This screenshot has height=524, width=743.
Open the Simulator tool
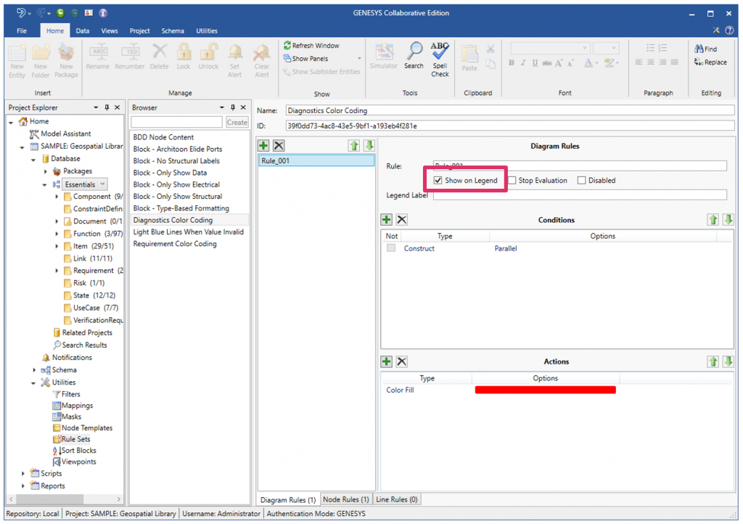click(x=384, y=52)
